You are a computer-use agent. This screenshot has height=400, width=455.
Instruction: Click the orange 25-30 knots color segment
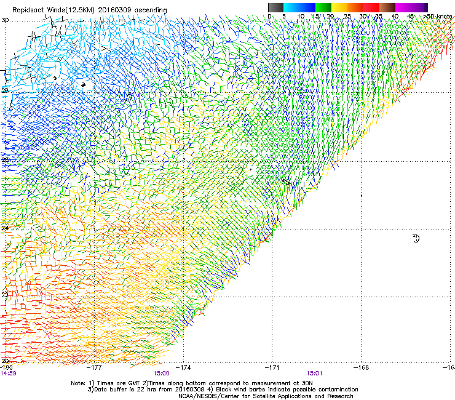pyautogui.click(x=355, y=7)
